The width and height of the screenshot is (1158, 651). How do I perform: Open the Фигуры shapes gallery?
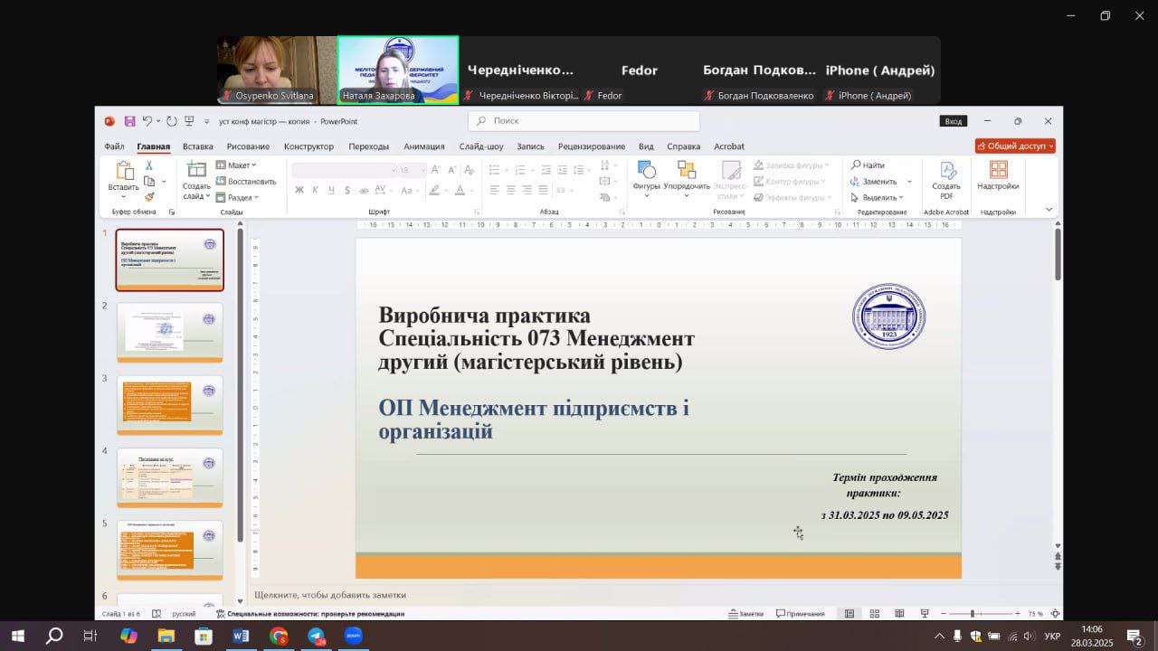646,175
